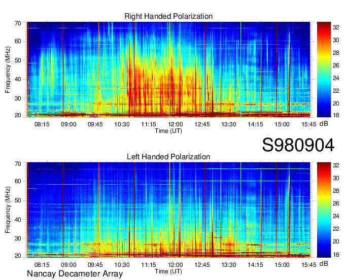Click 50 frequency tick on Left Handed plot
This screenshot has width=345, height=280.
18,200
